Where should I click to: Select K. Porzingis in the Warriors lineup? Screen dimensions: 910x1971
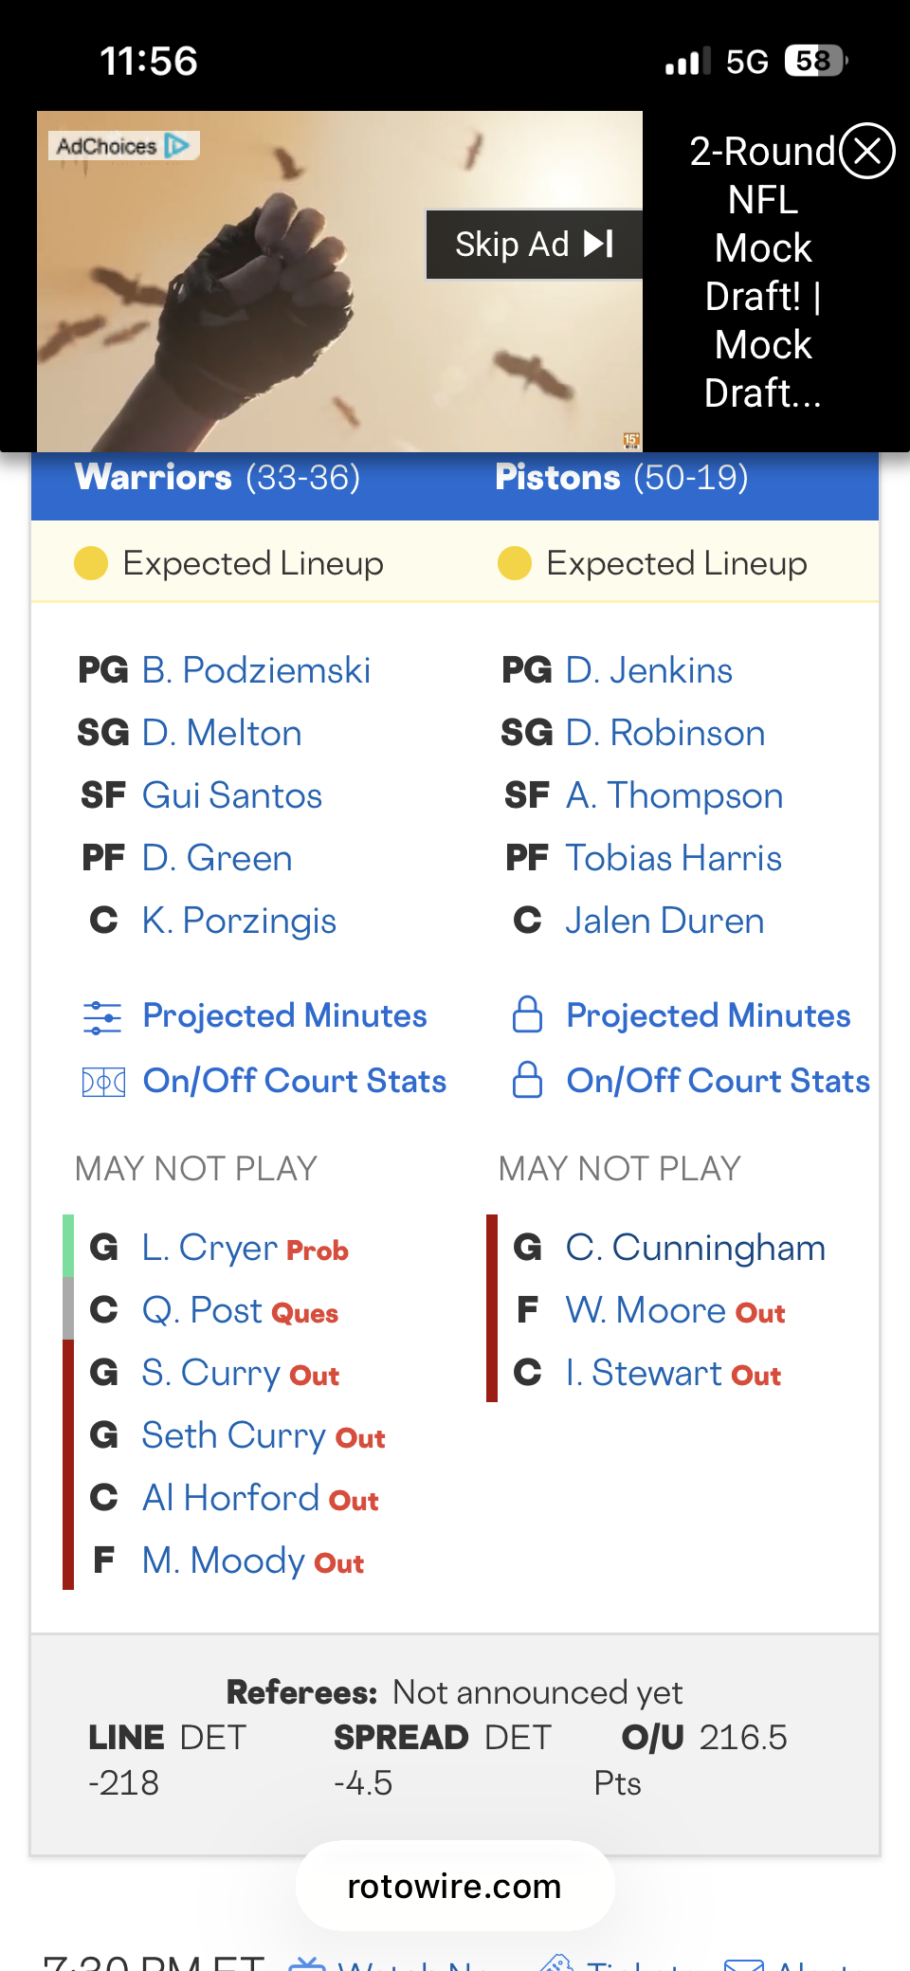coord(239,921)
